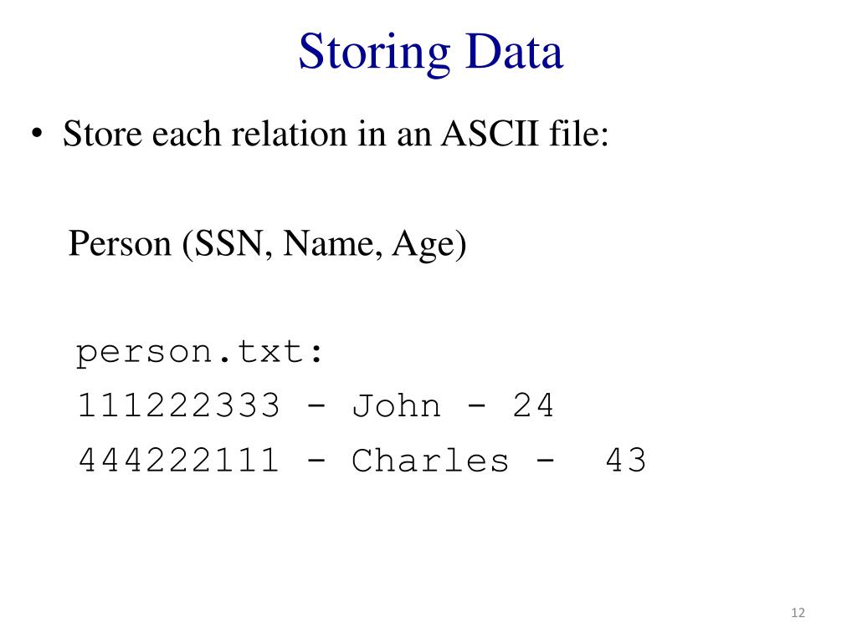
Task: Click the bullet point marker
Action: [37, 133]
